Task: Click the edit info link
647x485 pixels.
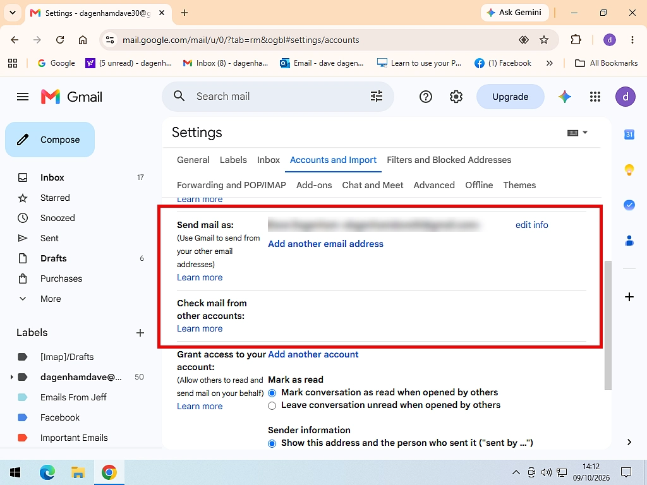Action: 532,225
